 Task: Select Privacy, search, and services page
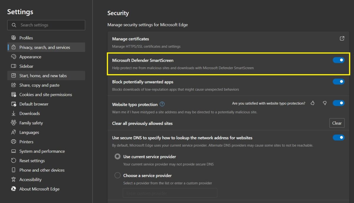(46, 47)
